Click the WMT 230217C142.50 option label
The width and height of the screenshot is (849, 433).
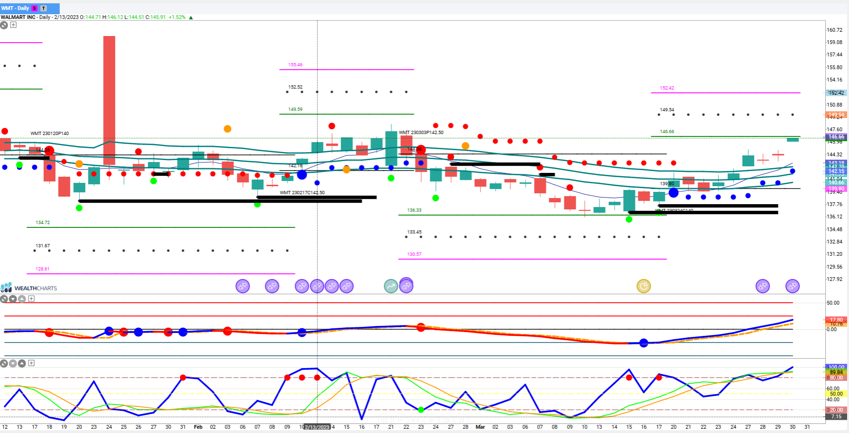point(302,193)
